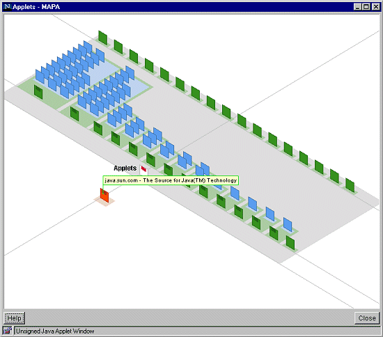Minimize the Applets - MAPA window
Image resolution: width=383 pixels, height=337 pixels.
coord(358,6)
